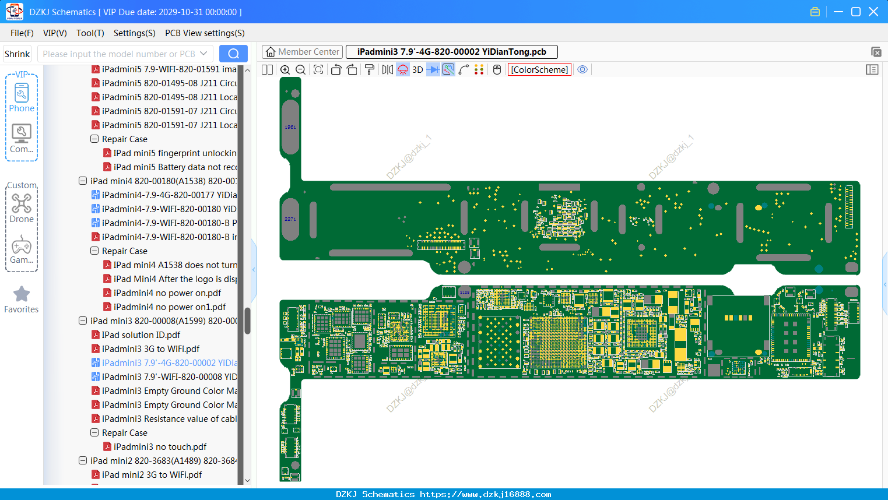Open the Tool(T) menu
This screenshot has width=888, height=500.
[90, 33]
